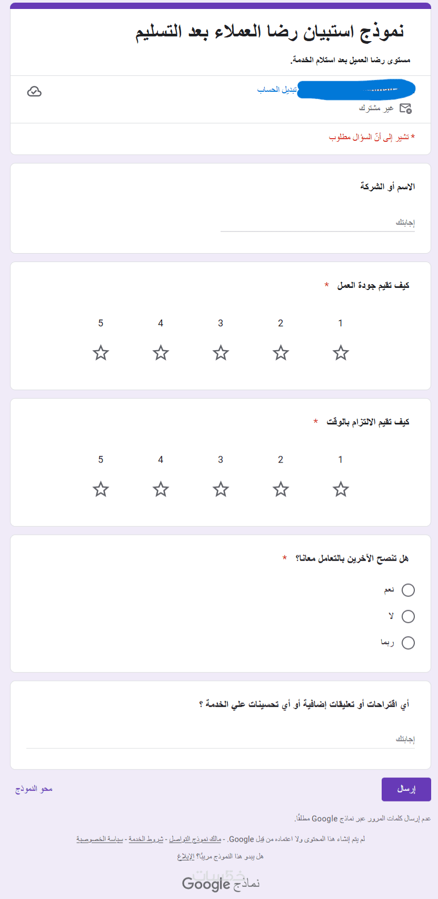This screenshot has height=899, width=438.
Task: Click the cloud saved-draft icon
Action: 34,92
